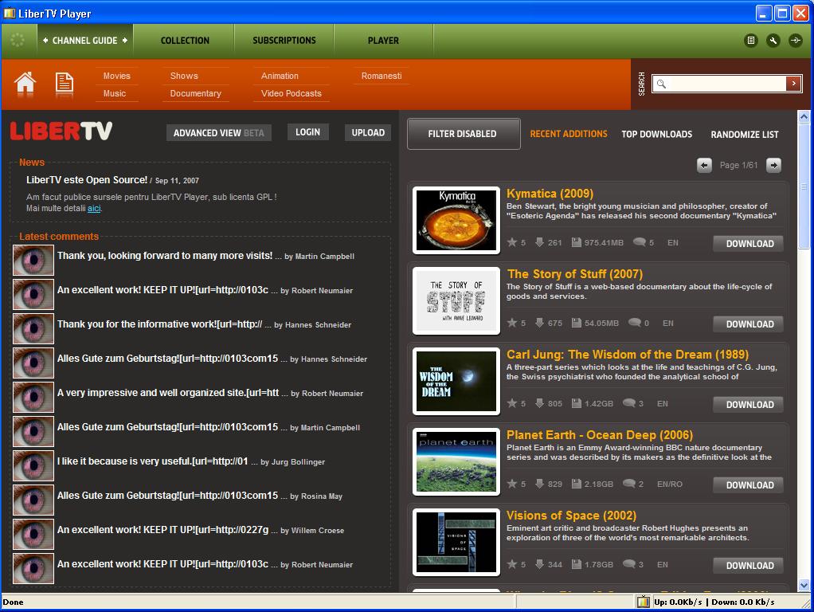Viewport: 814px width, 612px height.
Task: Click the scrollbar down arrow
Action: (x=804, y=585)
